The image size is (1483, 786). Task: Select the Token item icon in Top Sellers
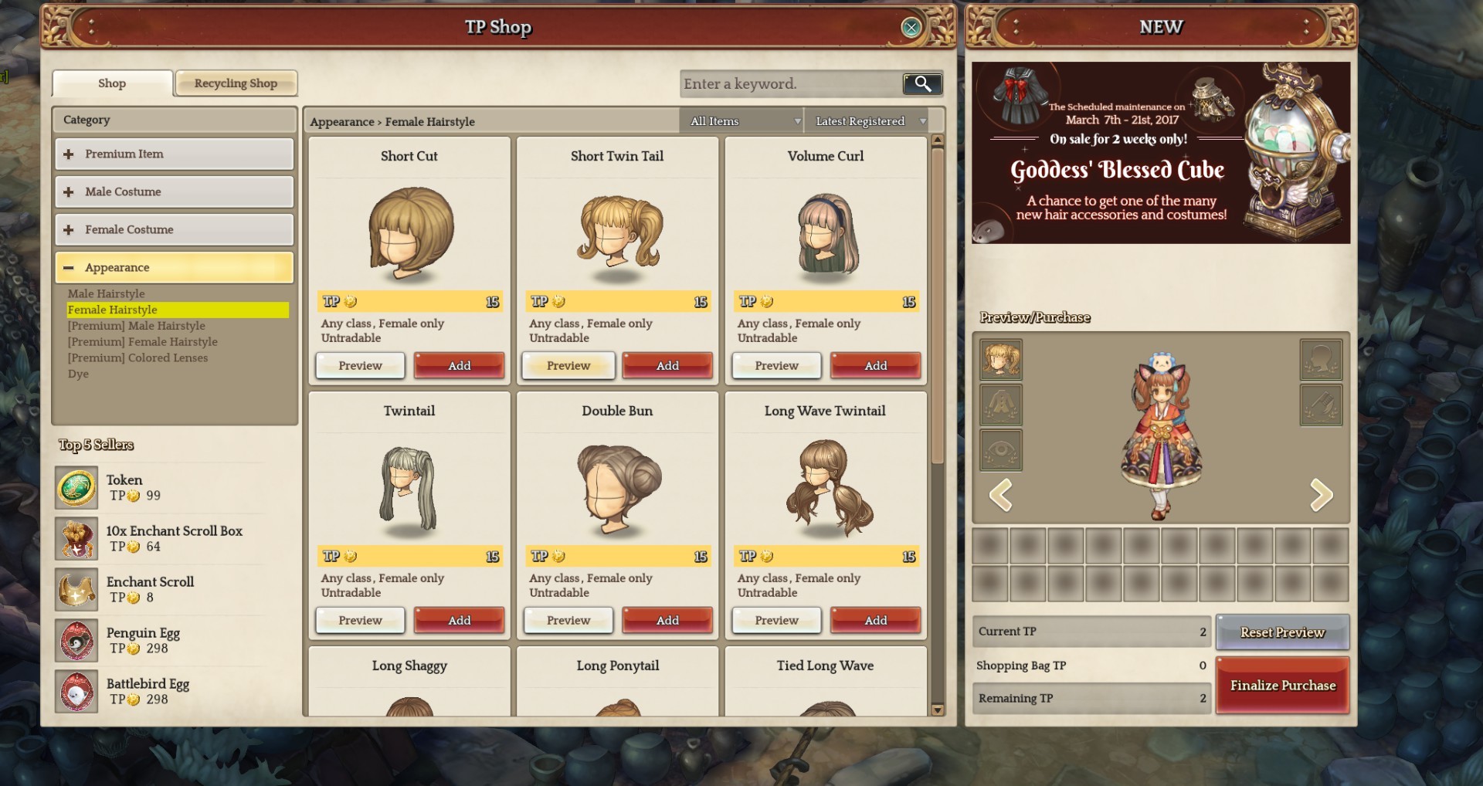coord(76,488)
